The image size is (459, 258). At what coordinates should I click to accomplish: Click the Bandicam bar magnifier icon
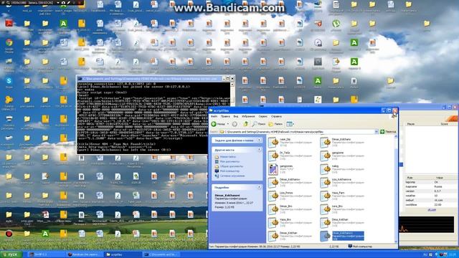(7, 2)
